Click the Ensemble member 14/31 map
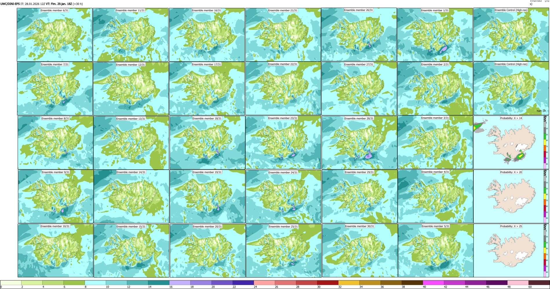550x289 pixels. (131, 196)
